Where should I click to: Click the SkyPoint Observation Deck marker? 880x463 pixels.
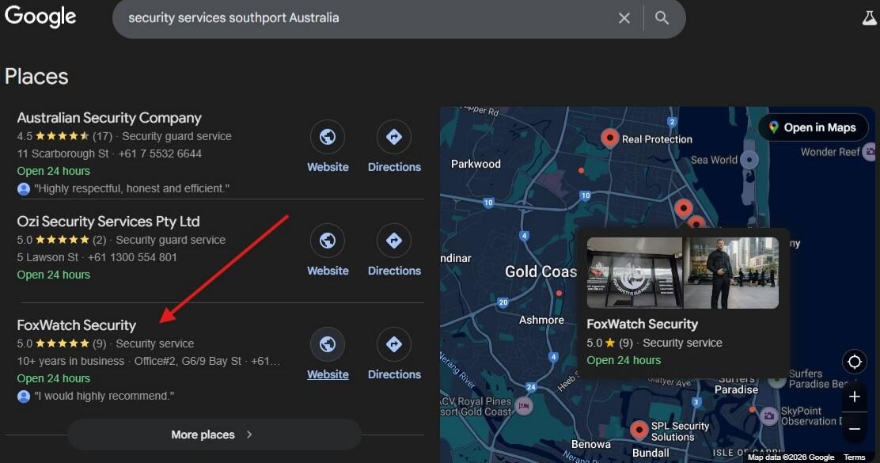769,416
